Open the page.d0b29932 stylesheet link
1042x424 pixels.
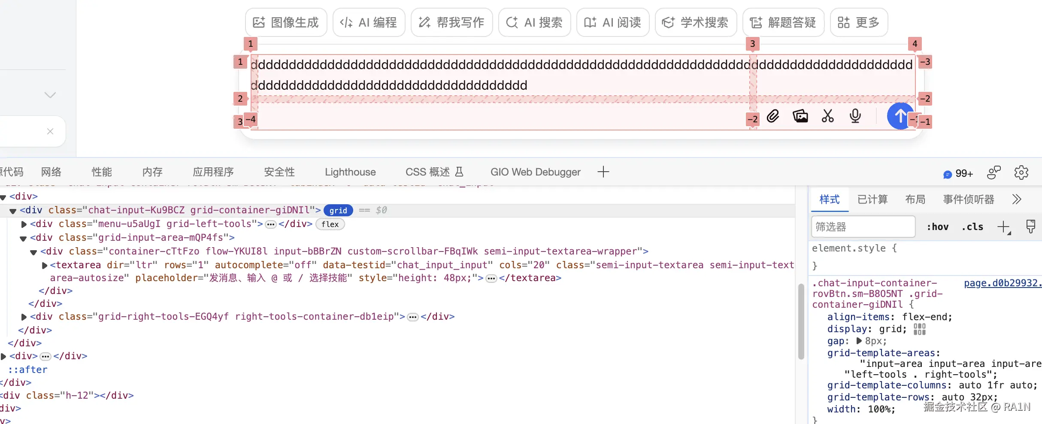[x=1003, y=283]
